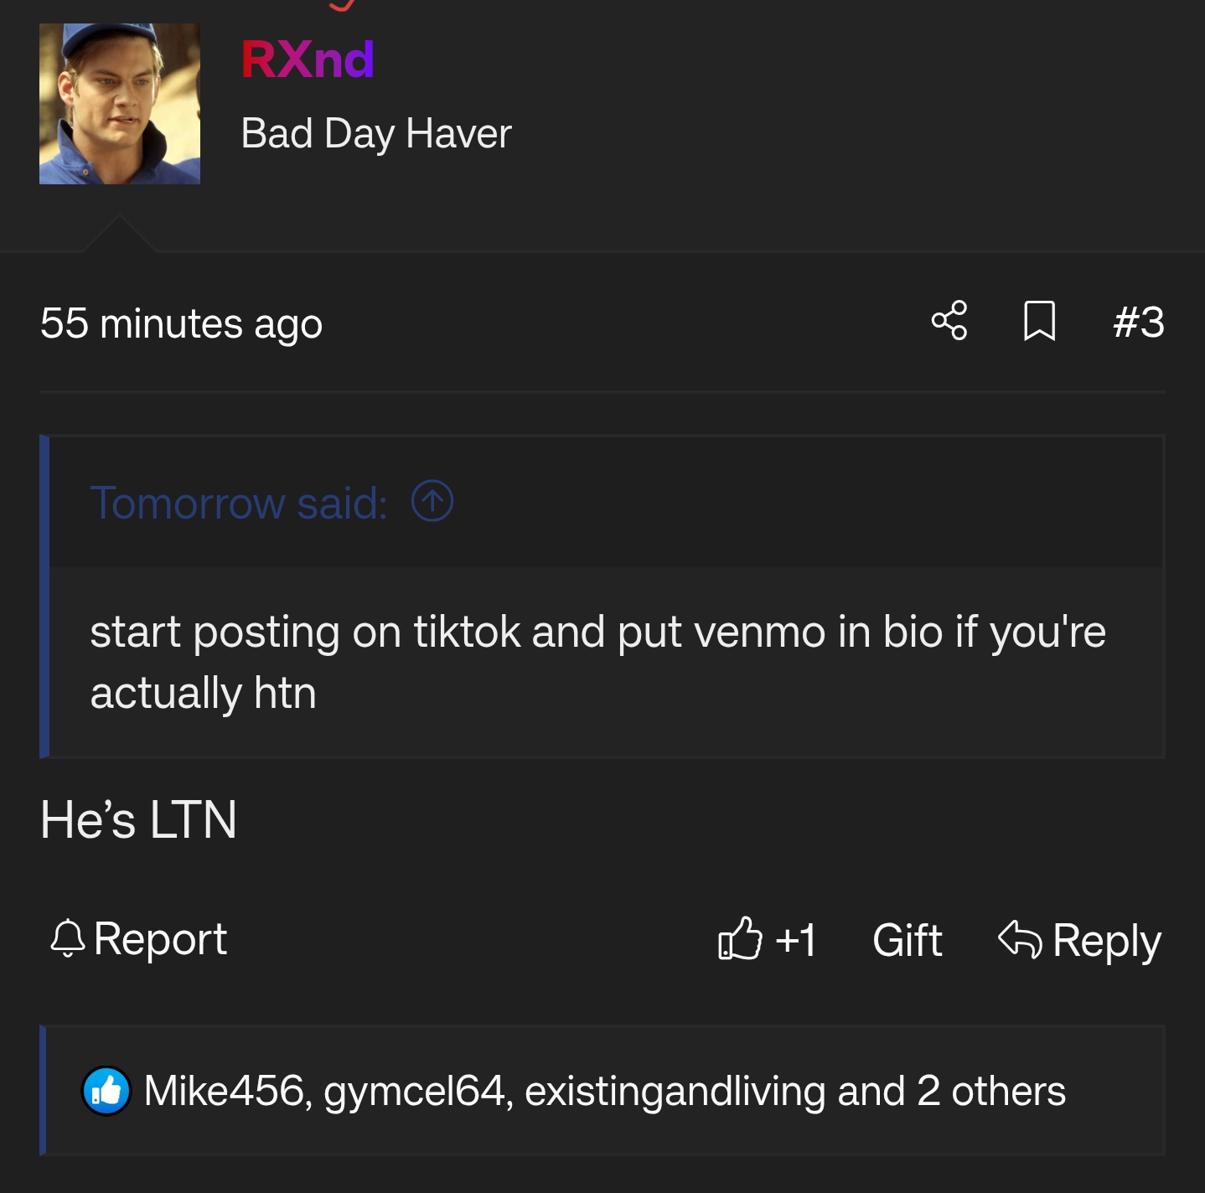Click Gift to send a gift
Viewport: 1205px width, 1193px height.
(906, 939)
